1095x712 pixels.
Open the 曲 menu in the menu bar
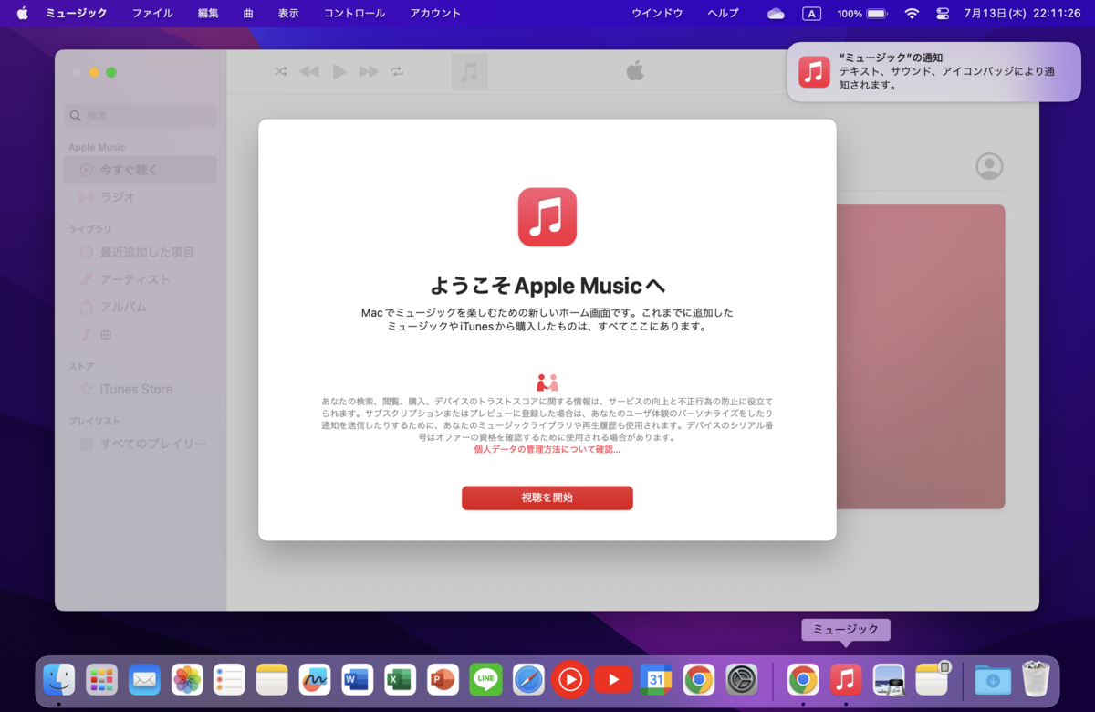(248, 13)
